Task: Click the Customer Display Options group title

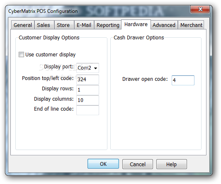Action: click(x=49, y=38)
